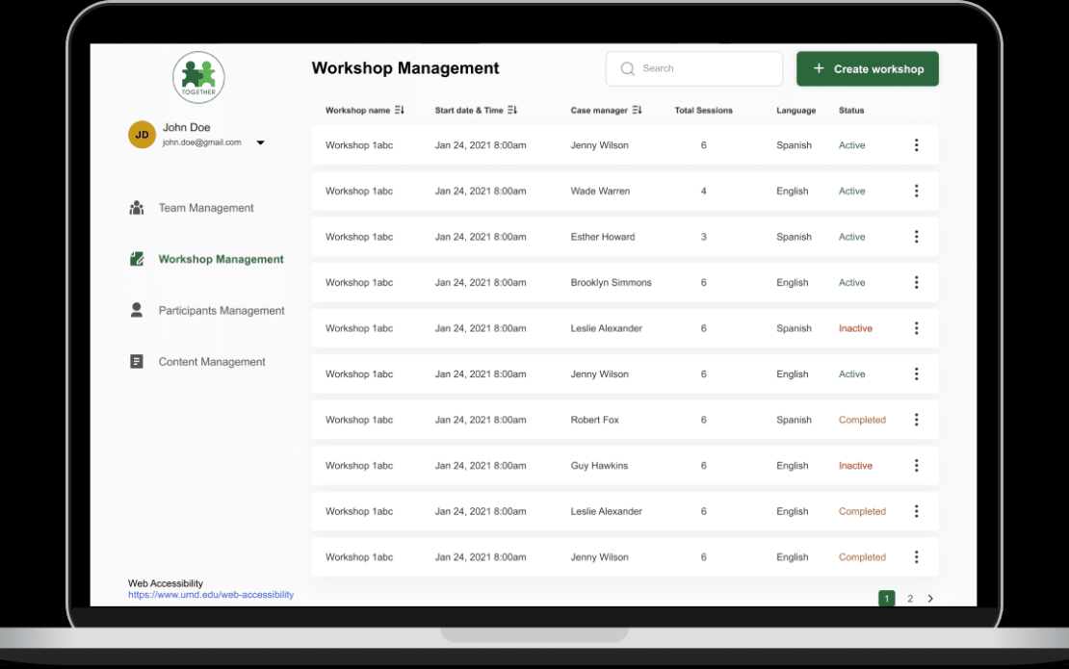Click the Workshop Management page heading
The height and width of the screenshot is (669, 1069).
(x=404, y=68)
